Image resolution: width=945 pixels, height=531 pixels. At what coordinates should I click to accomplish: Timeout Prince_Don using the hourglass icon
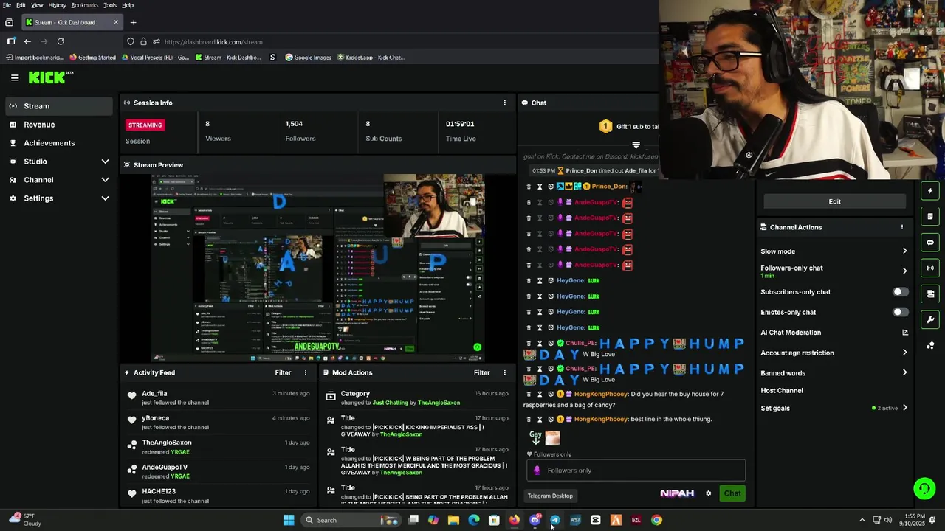pos(540,187)
